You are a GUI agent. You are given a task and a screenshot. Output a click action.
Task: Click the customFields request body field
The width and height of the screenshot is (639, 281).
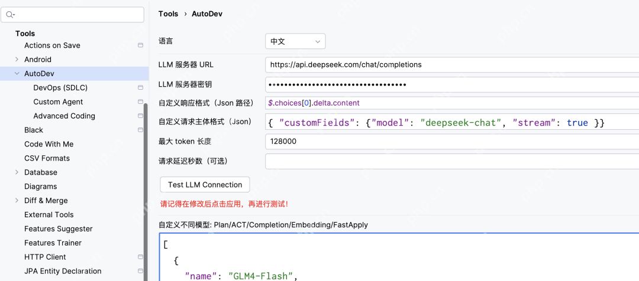tap(452, 122)
